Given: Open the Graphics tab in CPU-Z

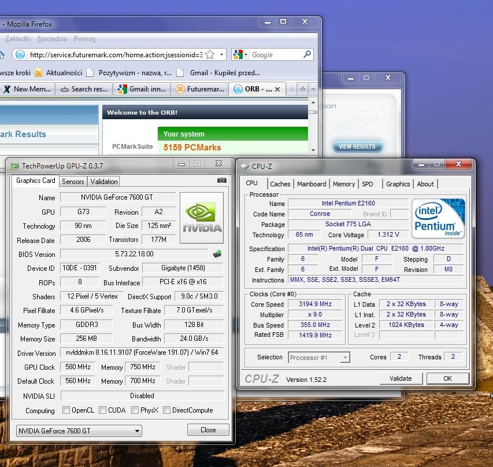Looking at the screenshot, I should click(x=398, y=184).
